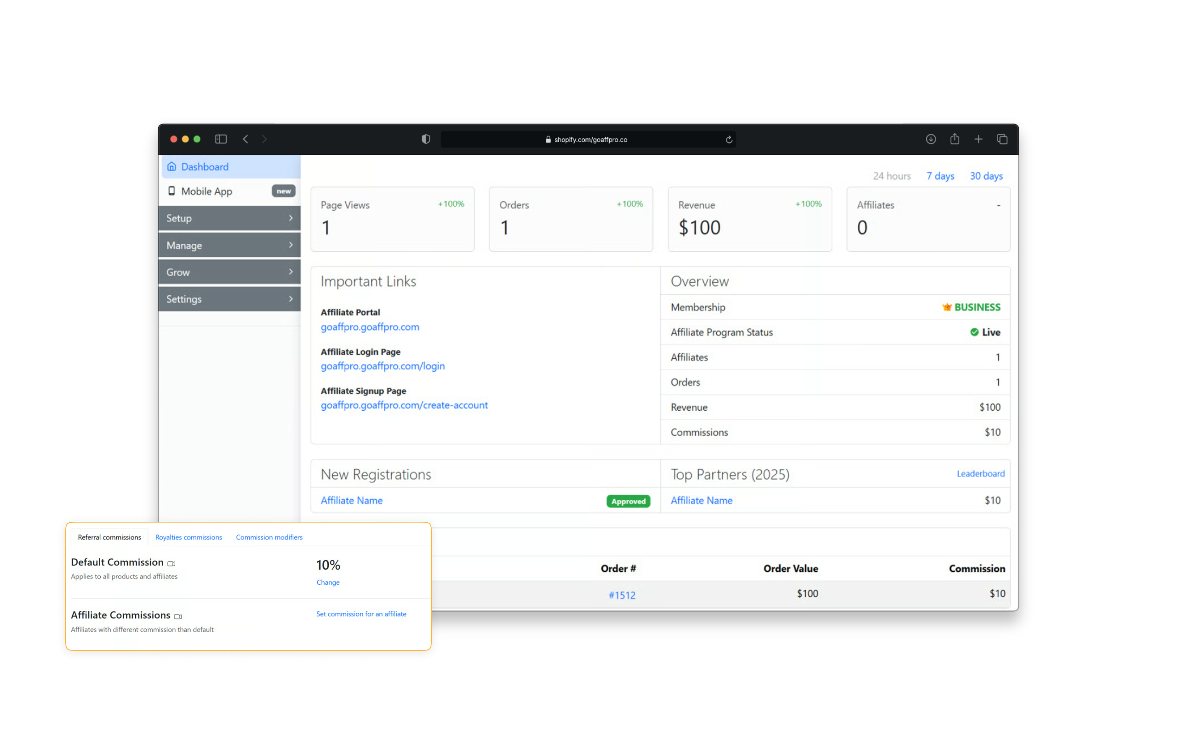
Task: Select the 7 days time range
Action: [940, 176]
